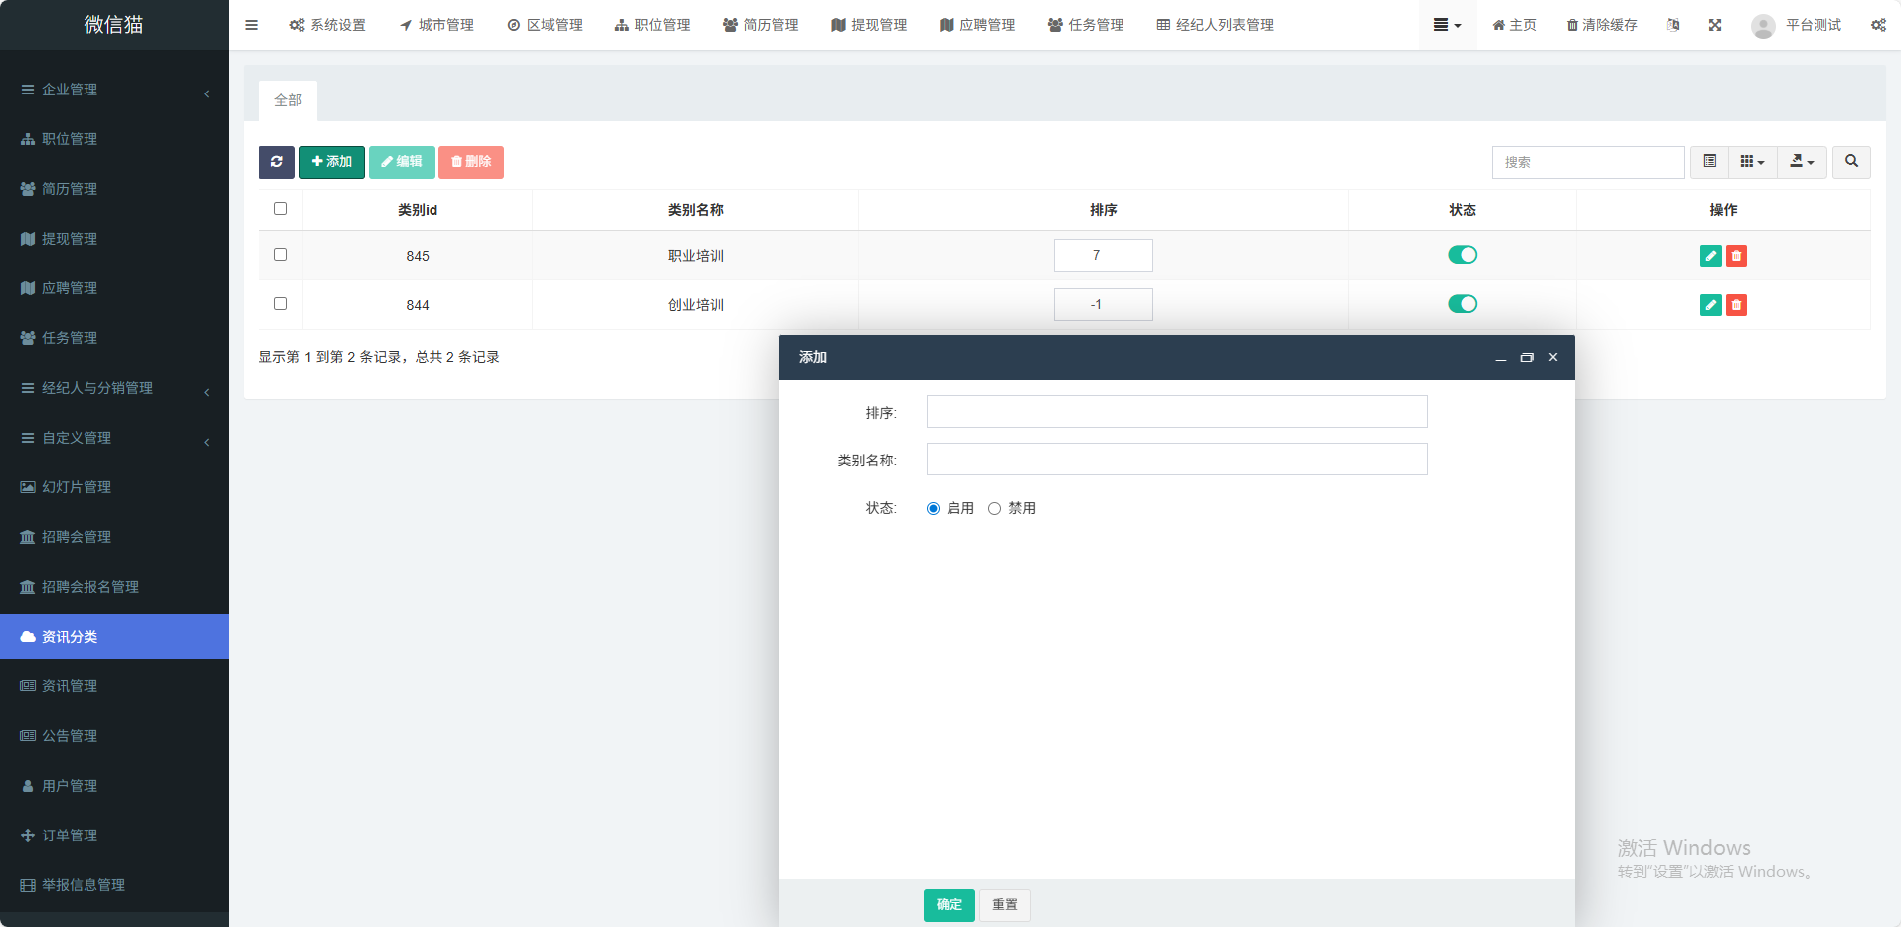This screenshot has width=1901, height=927.
Task: Click the red trash icon for row 844
Action: pos(1736,305)
